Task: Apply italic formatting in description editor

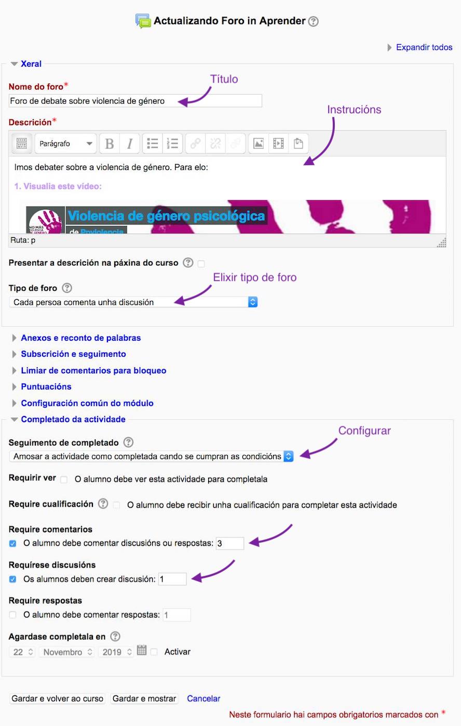Action: [130, 144]
